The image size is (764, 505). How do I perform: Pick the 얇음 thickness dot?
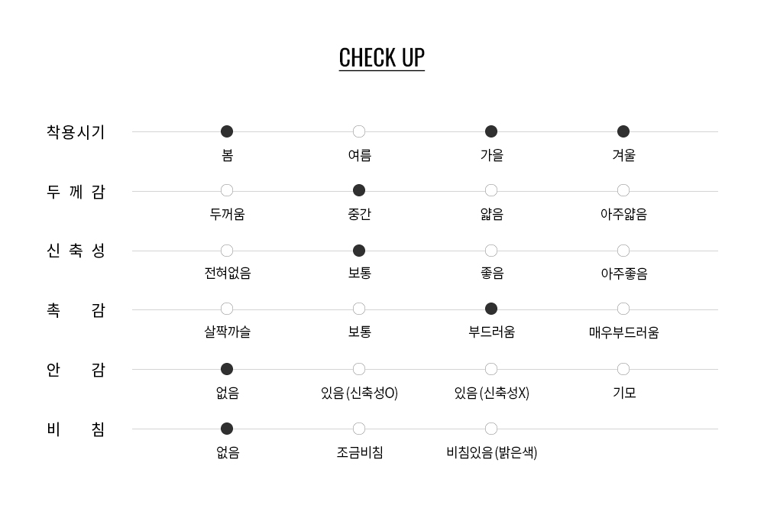[491, 190]
